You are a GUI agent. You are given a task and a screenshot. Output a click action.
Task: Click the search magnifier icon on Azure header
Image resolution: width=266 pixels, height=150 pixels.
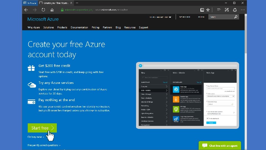coord(236,17)
